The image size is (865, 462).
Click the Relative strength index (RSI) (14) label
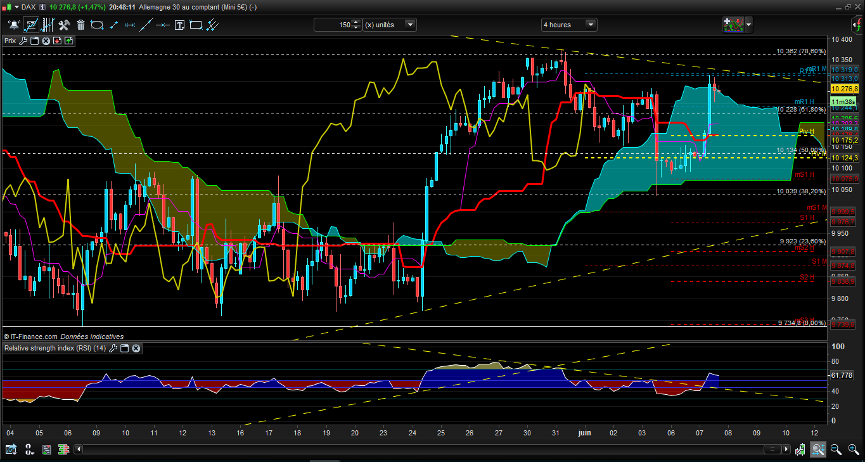pos(56,348)
